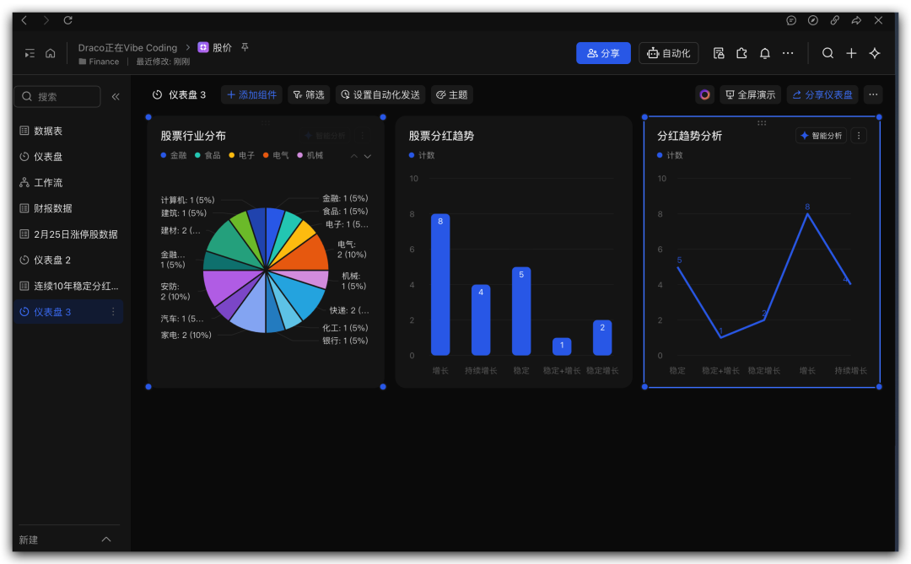The image size is (911, 564).
Task: Toggle the 金融 legend item in pie chart
Action: click(174, 156)
